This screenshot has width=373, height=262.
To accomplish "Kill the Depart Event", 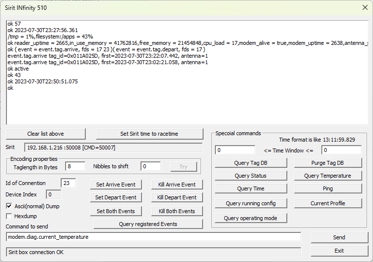I will point(176,197).
